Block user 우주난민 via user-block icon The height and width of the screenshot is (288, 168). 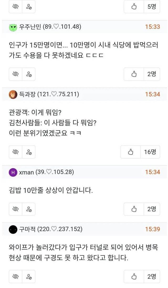coord(29,74)
